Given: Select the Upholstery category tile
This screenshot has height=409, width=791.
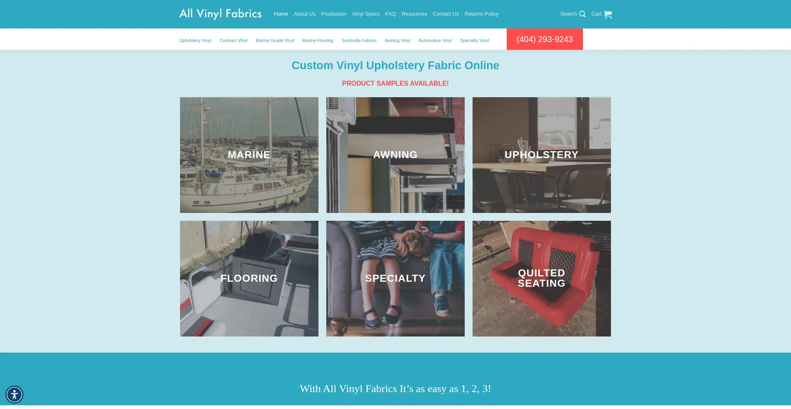Looking at the screenshot, I should coord(542,155).
